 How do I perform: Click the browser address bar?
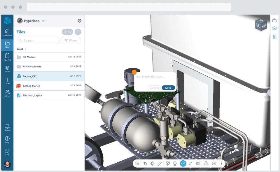tap(129, 7)
